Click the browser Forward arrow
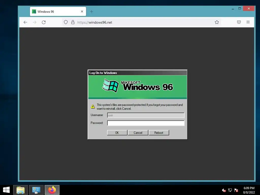This screenshot has width=260, height=195. [35, 22]
